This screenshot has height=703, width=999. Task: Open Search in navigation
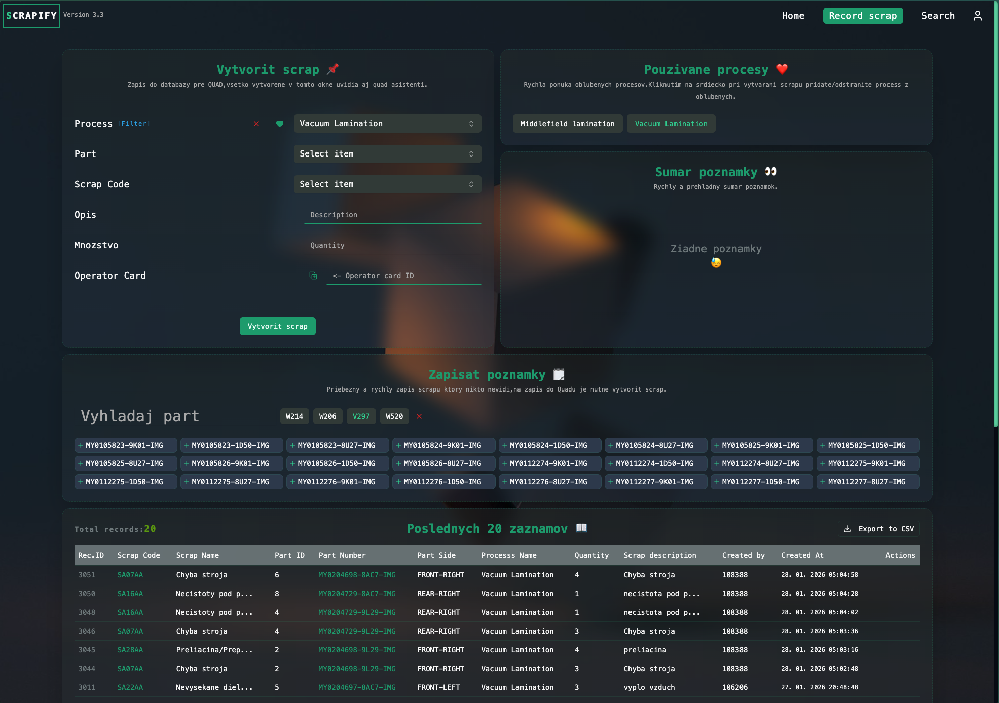pyautogui.click(x=938, y=16)
